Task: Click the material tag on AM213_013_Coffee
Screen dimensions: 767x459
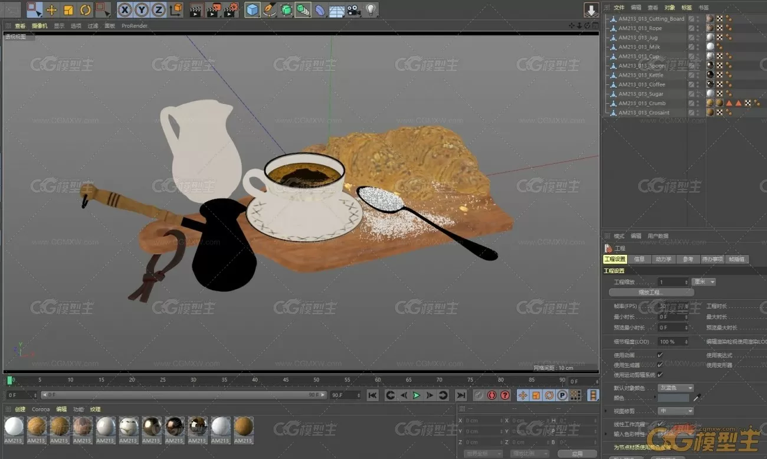Action: click(710, 84)
